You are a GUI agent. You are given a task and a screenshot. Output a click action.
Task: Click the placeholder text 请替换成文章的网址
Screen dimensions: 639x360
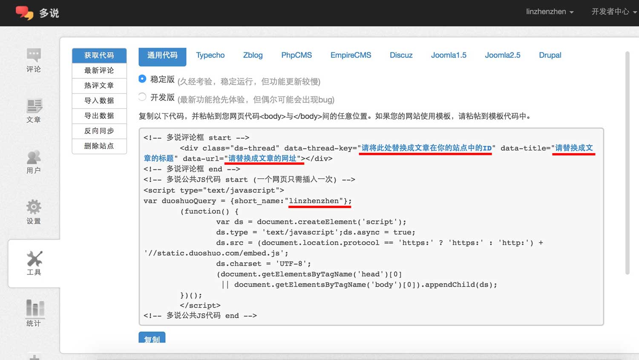[x=262, y=158]
